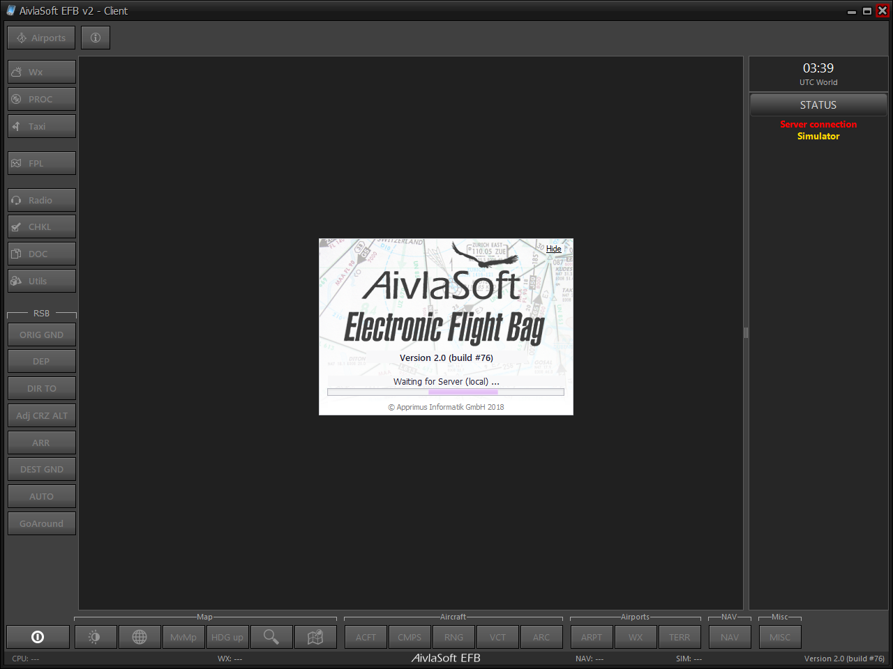Toggle HDG up map orientation
This screenshot has height=669, width=893.
tap(227, 637)
